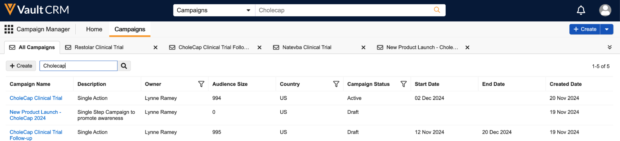The height and width of the screenshot is (141, 620).
Task: Go to the Home tab
Action: pos(94,29)
